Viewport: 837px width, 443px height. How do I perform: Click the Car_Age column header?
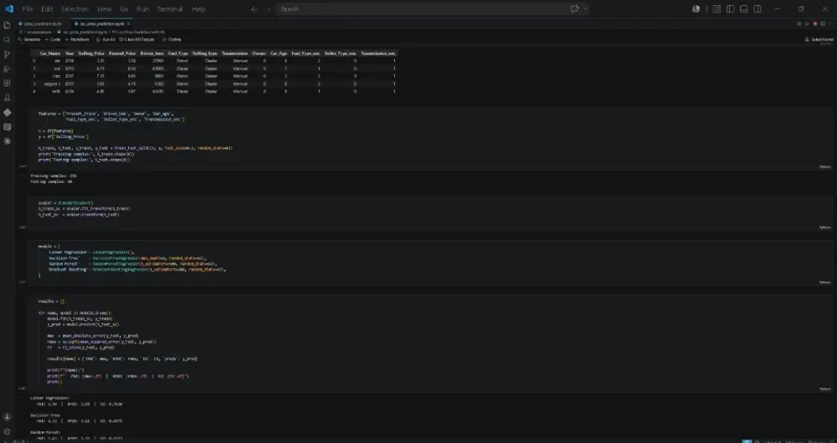click(279, 53)
